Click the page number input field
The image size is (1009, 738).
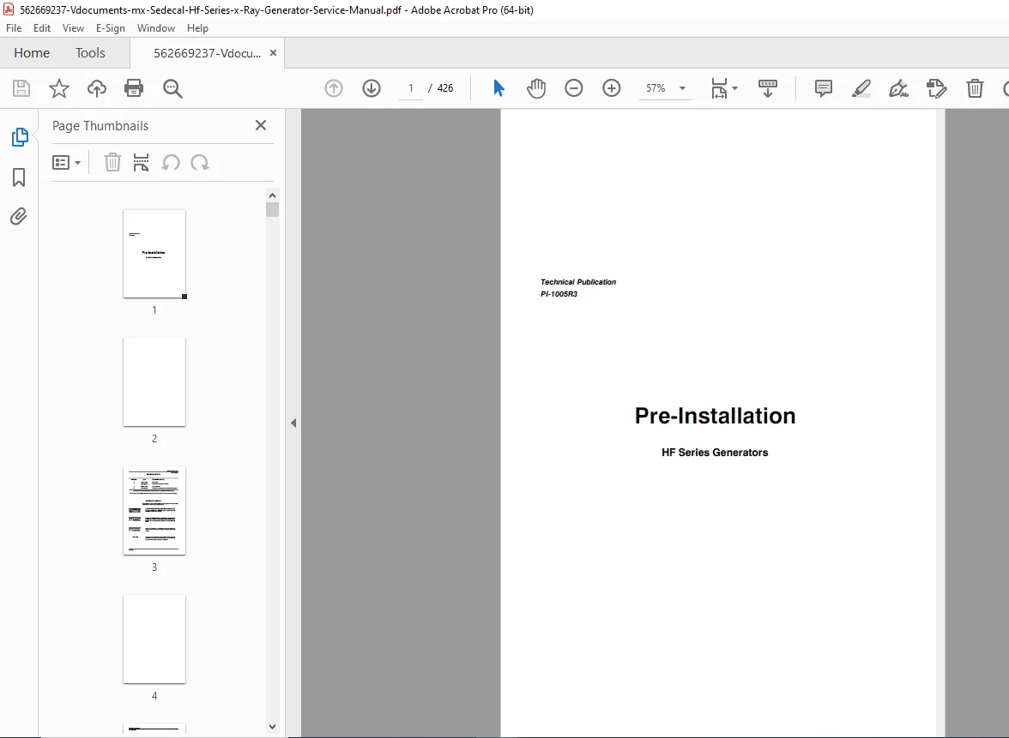(x=410, y=88)
